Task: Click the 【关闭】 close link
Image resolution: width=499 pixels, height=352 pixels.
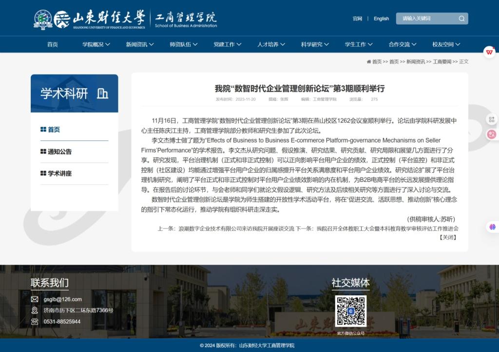Action: pos(448,237)
